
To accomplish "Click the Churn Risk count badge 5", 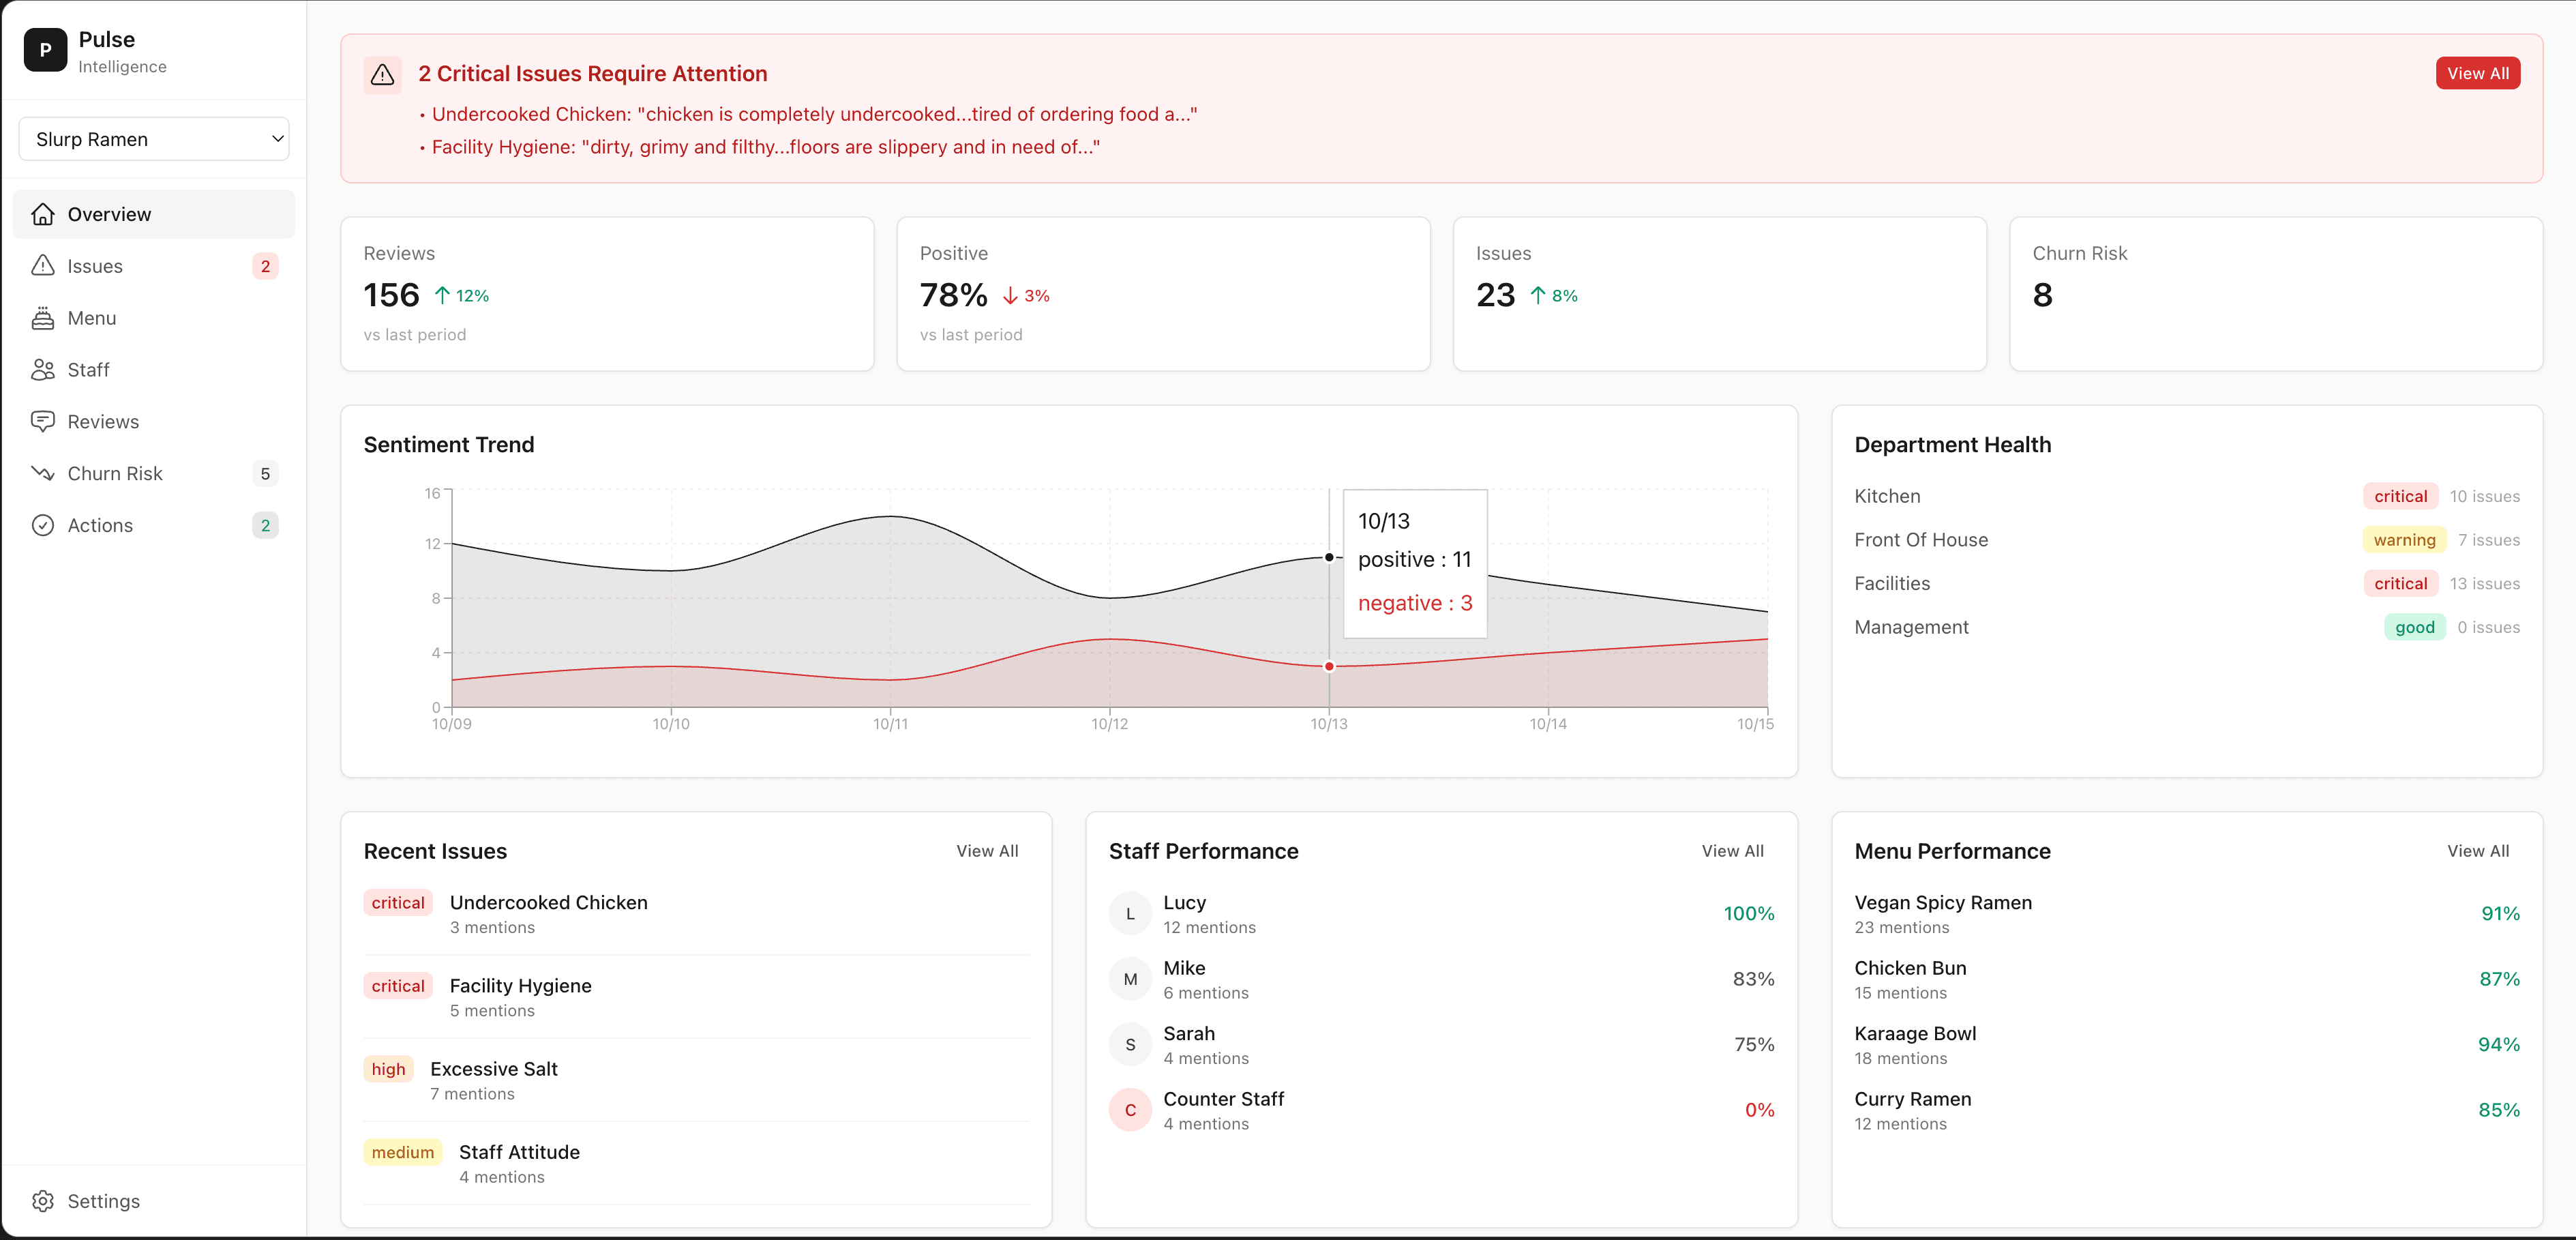I will coord(265,473).
